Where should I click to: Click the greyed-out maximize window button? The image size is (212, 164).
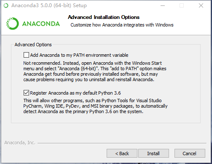pos(182,5)
